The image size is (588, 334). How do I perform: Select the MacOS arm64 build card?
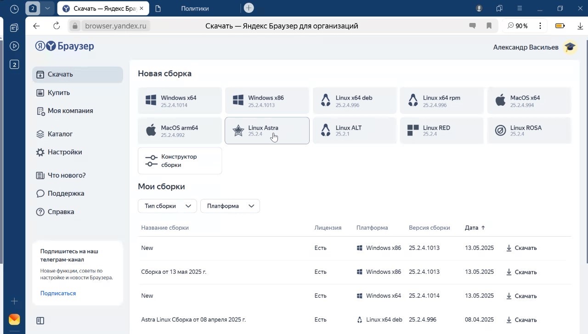(x=180, y=130)
